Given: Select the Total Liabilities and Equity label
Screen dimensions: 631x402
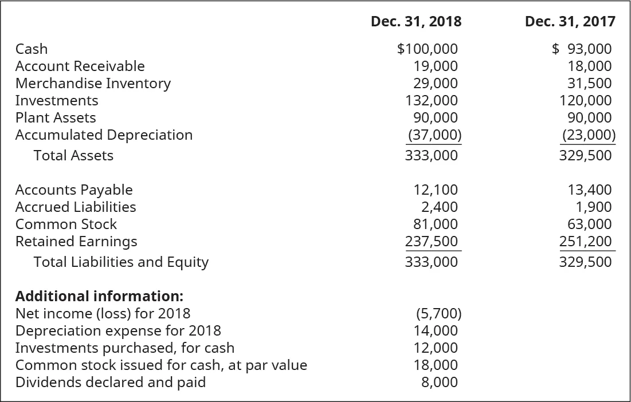Looking at the screenshot, I should tap(121, 262).
